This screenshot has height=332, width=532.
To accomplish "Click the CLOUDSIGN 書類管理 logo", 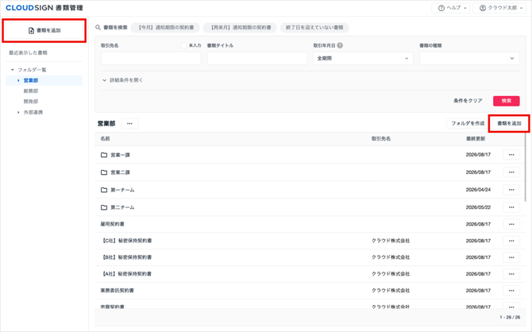I will coord(44,8).
